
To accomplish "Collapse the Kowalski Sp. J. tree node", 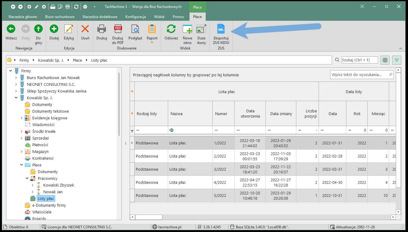I will tap(16, 98).
